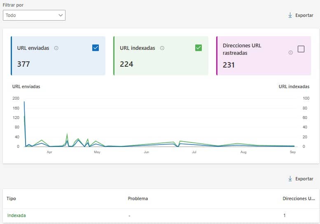Uncheck the URL enviadas checkbox
The image size is (320, 224).
click(x=96, y=48)
